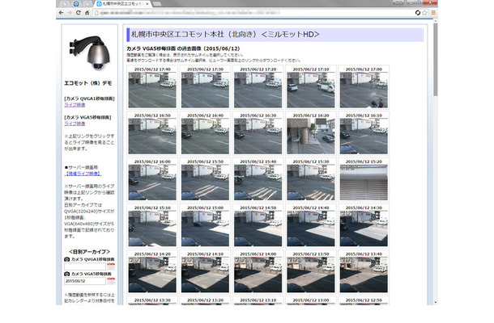
Task: View the 2015/06/12 13:50 snapshot
Action: pyautogui.click(x=311, y=275)
